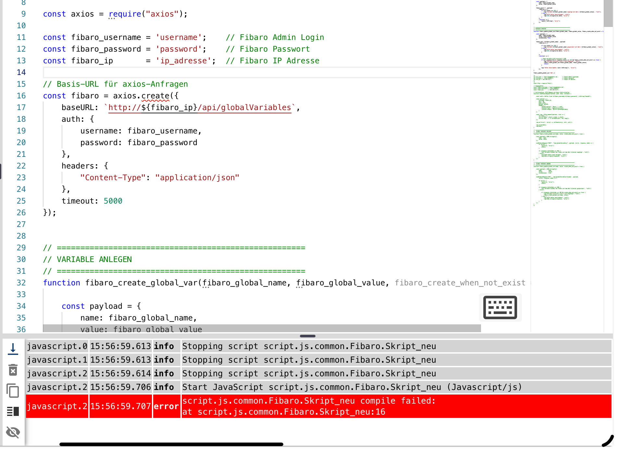Click line number 16 in the gutter
Image resolution: width=618 pixels, height=451 pixels.
point(21,96)
